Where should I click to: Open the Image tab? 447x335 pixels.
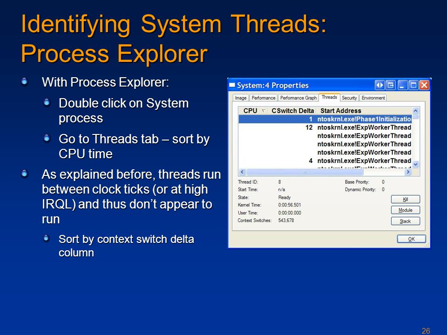click(x=241, y=98)
